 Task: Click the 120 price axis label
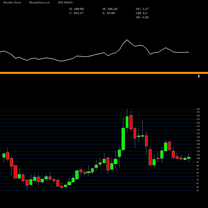[x=198, y=144]
